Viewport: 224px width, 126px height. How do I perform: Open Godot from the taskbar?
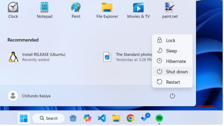[x=73, y=118]
